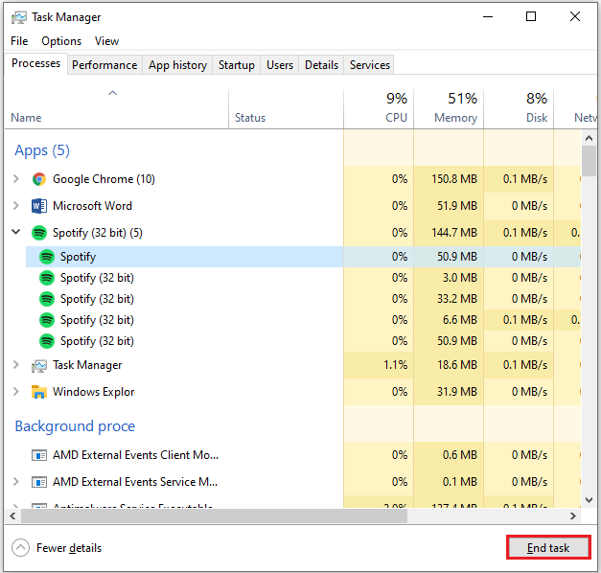The width and height of the screenshot is (601, 573).
Task: Sort by the Disk column header
Action: [x=519, y=109]
